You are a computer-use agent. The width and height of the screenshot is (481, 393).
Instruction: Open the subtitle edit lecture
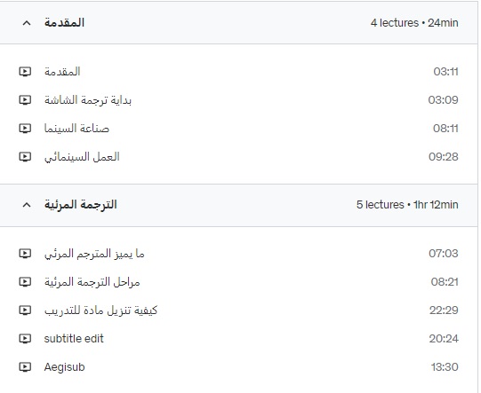coord(74,339)
